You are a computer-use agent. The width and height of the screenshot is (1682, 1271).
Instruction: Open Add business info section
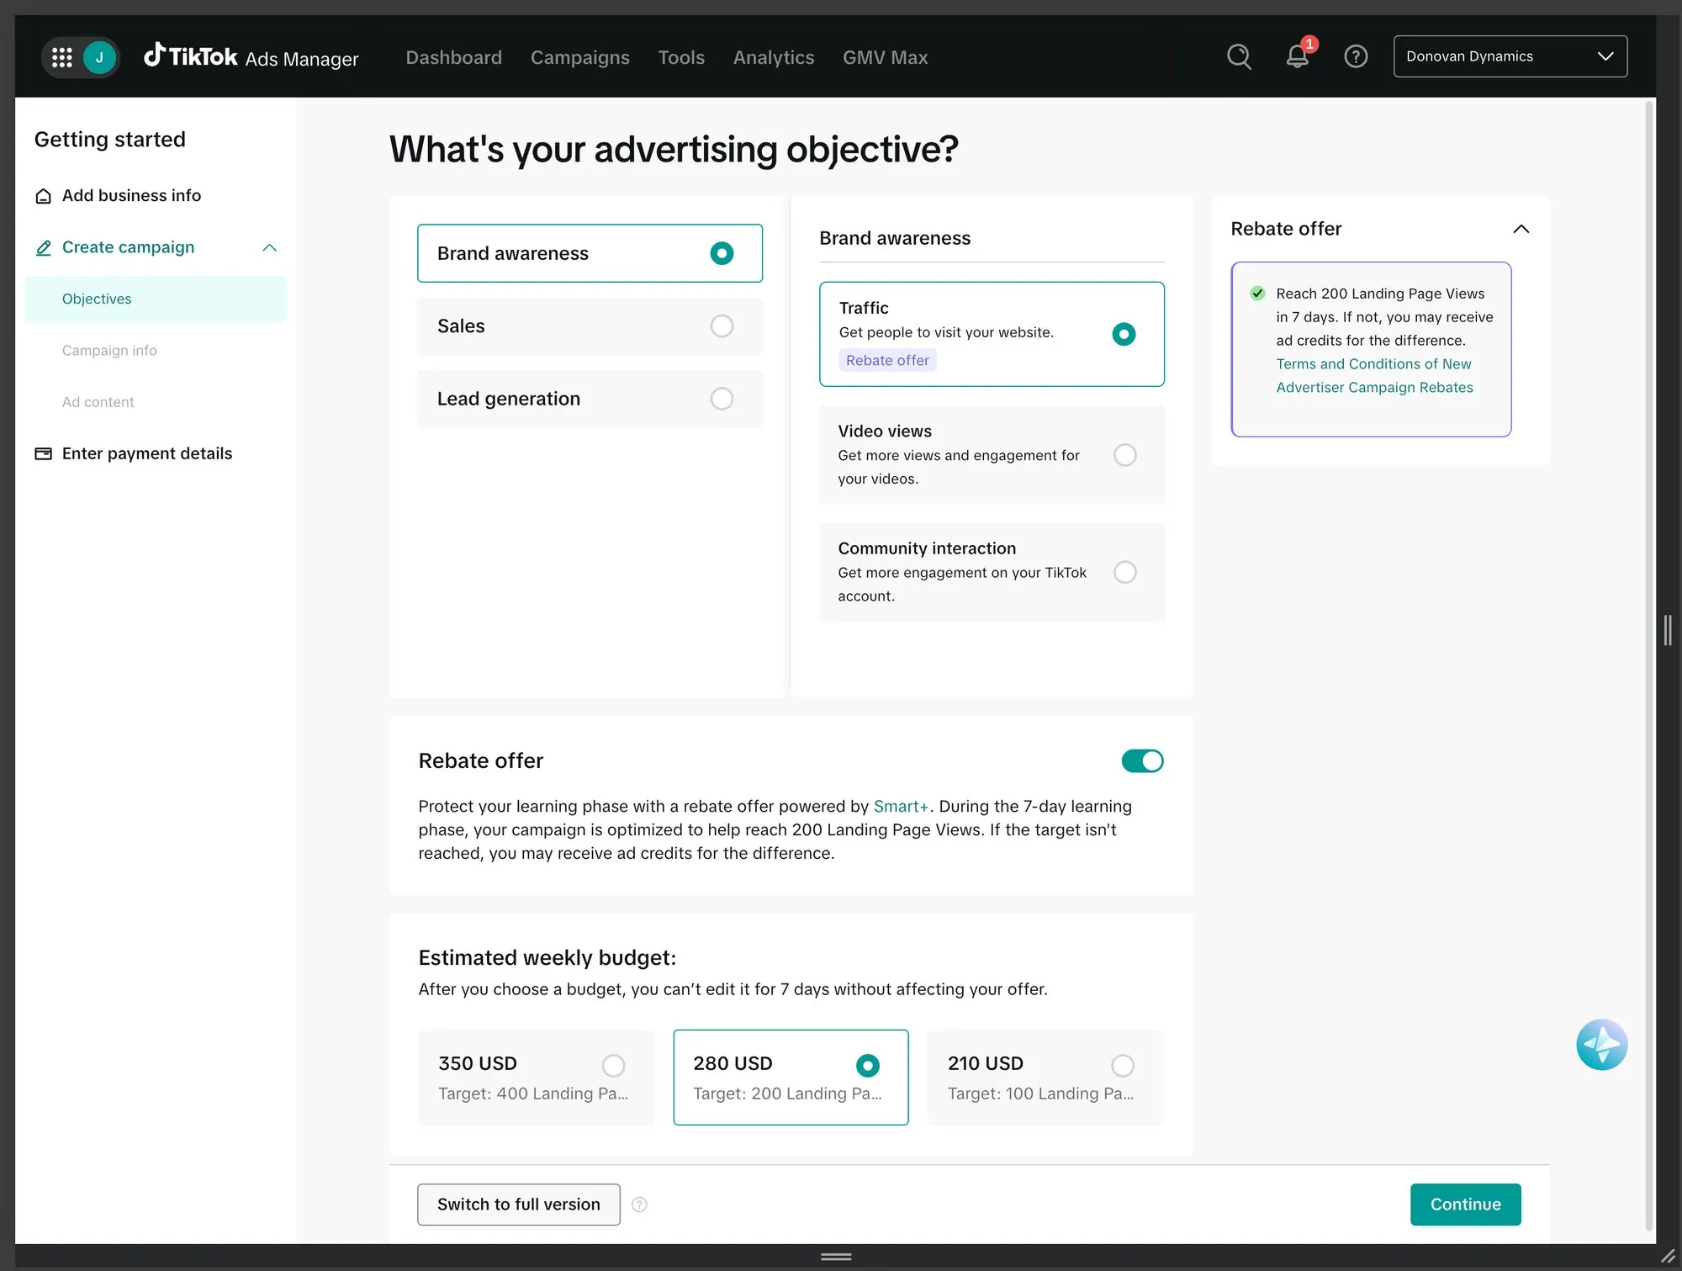pyautogui.click(x=131, y=196)
